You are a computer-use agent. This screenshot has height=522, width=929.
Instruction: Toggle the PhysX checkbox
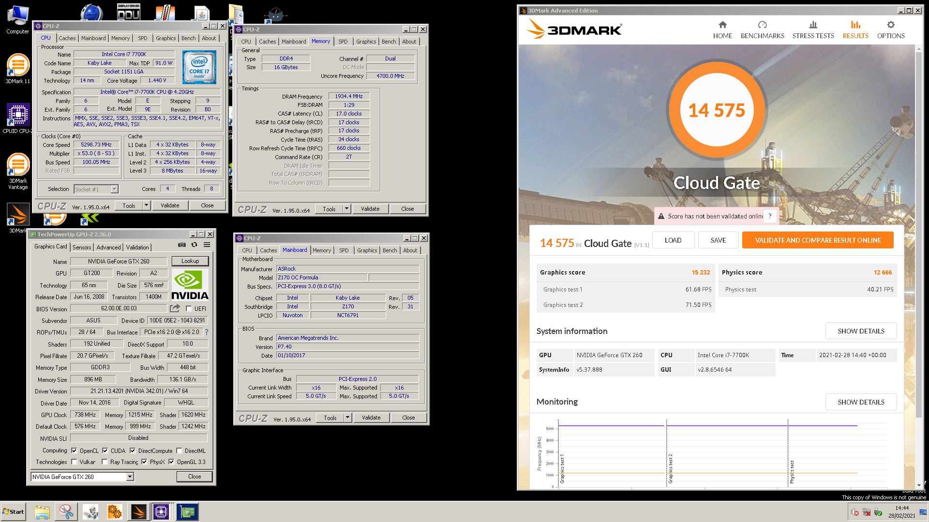coord(144,462)
